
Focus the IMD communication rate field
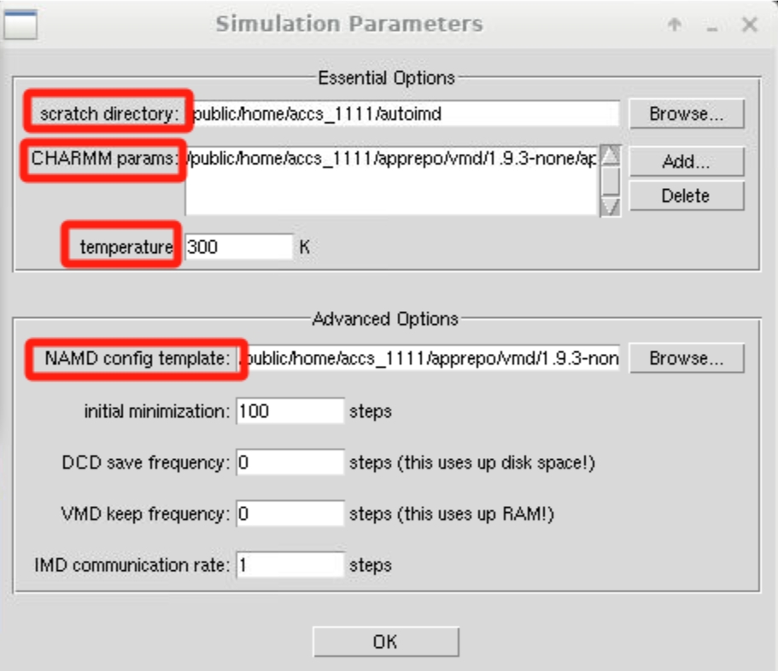point(290,566)
